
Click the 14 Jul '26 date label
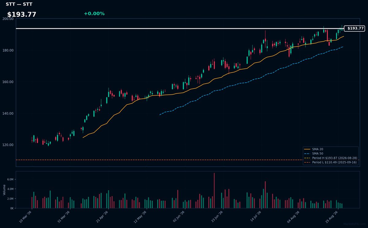coord(255,217)
